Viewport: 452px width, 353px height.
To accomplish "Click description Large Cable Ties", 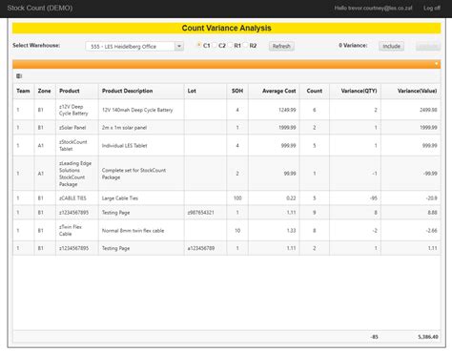I will click(120, 198).
